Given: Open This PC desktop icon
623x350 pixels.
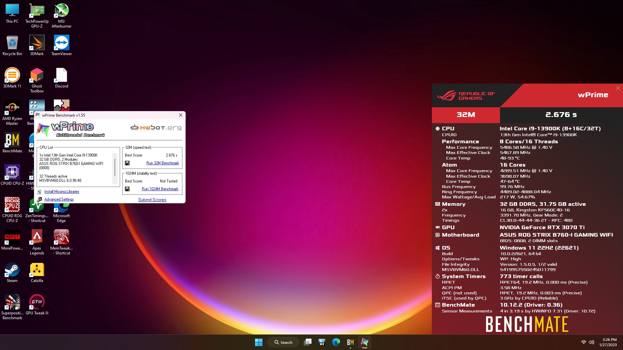Looking at the screenshot, I should point(12,14).
